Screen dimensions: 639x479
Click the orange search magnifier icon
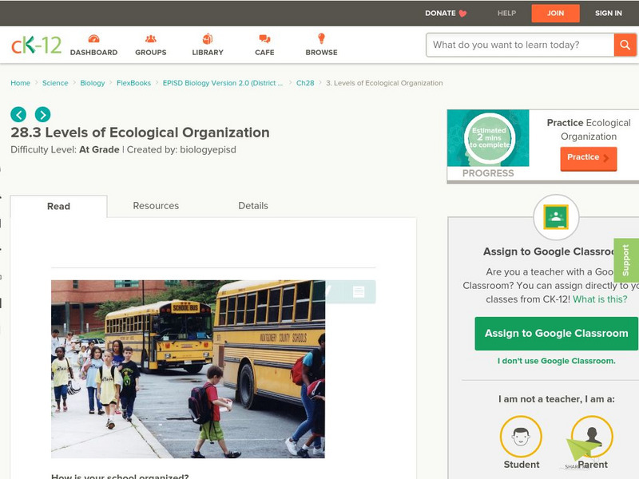click(624, 45)
